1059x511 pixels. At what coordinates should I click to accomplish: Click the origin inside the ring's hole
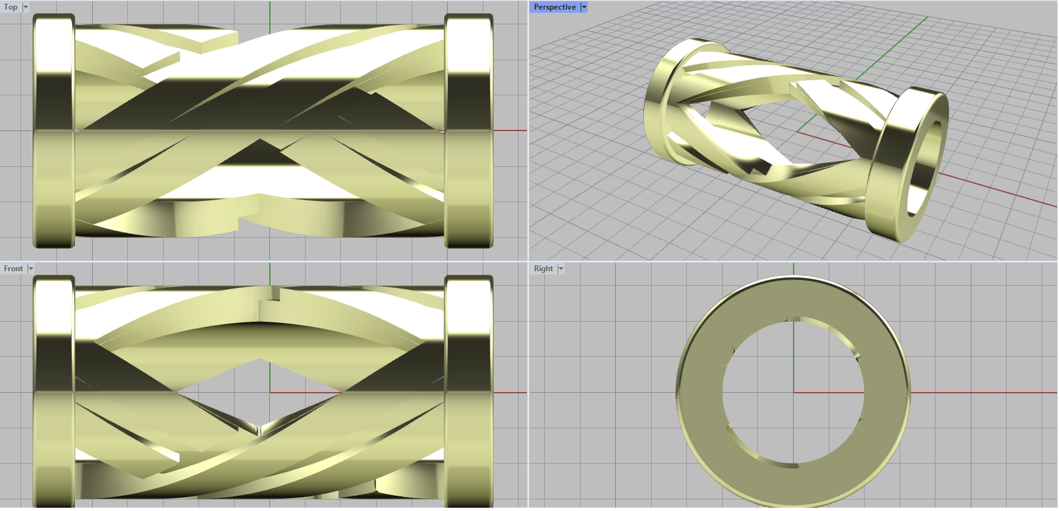(794, 393)
